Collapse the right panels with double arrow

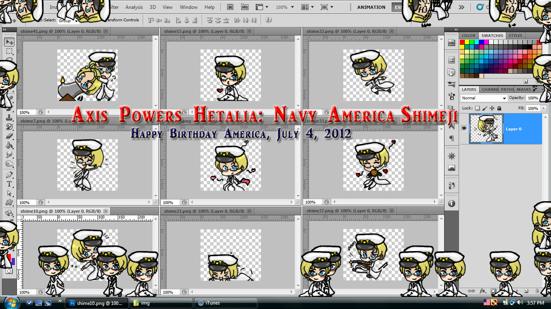click(456, 29)
